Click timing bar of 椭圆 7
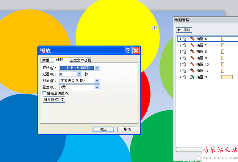This screenshot has width=238, height=162. pos(223,45)
